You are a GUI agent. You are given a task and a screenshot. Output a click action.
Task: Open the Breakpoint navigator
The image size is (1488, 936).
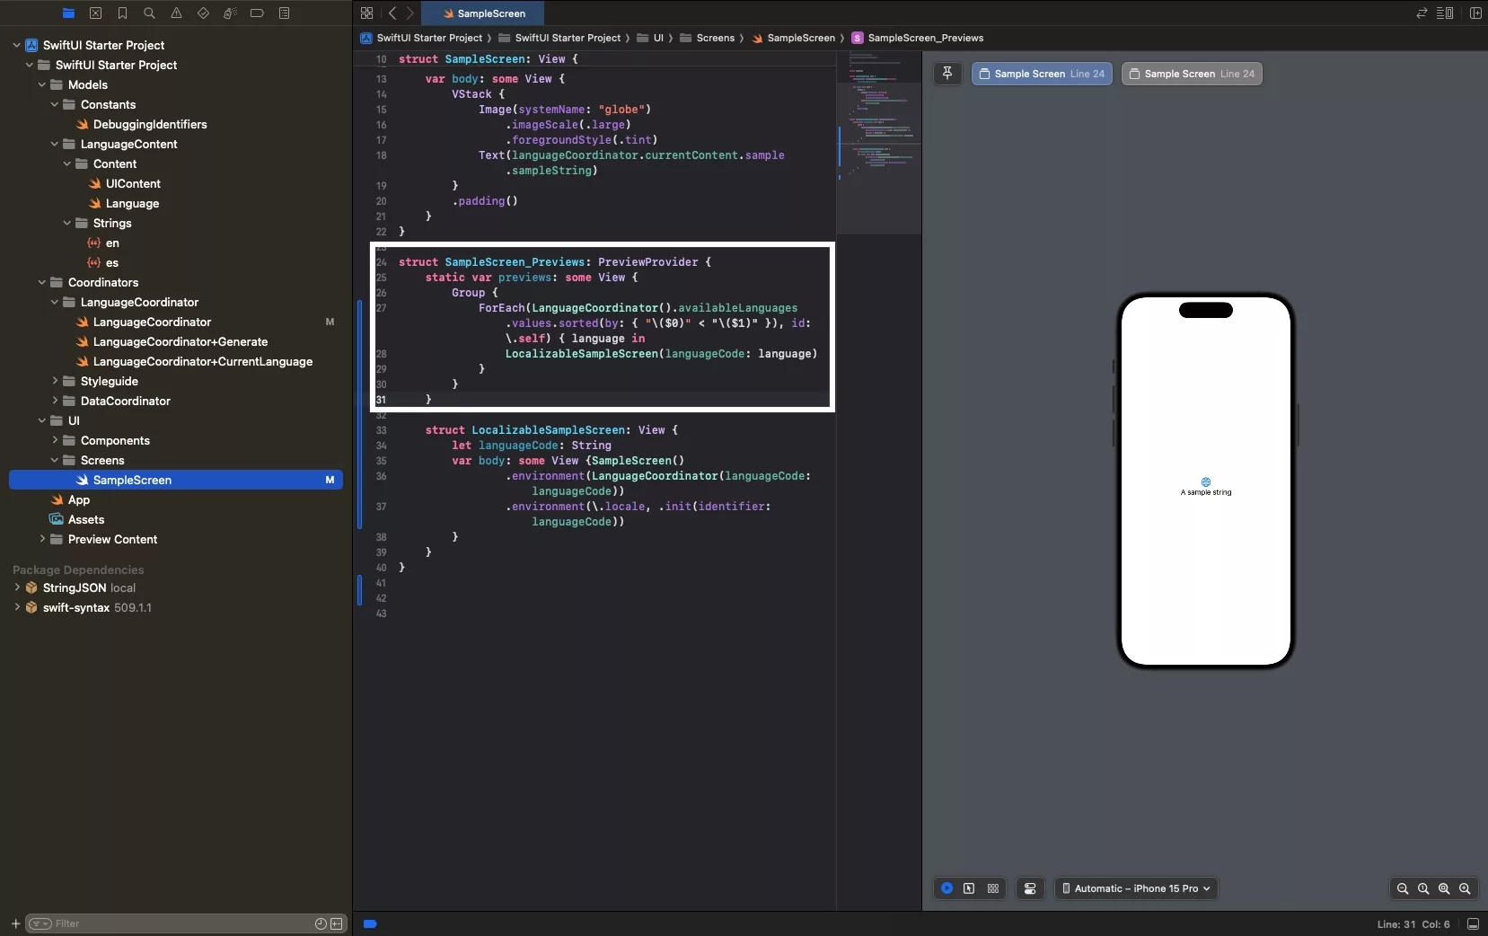click(257, 13)
